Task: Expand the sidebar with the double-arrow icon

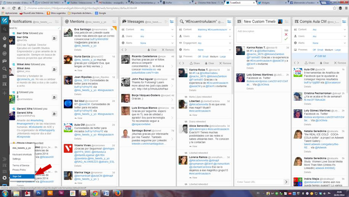Action: point(4,159)
